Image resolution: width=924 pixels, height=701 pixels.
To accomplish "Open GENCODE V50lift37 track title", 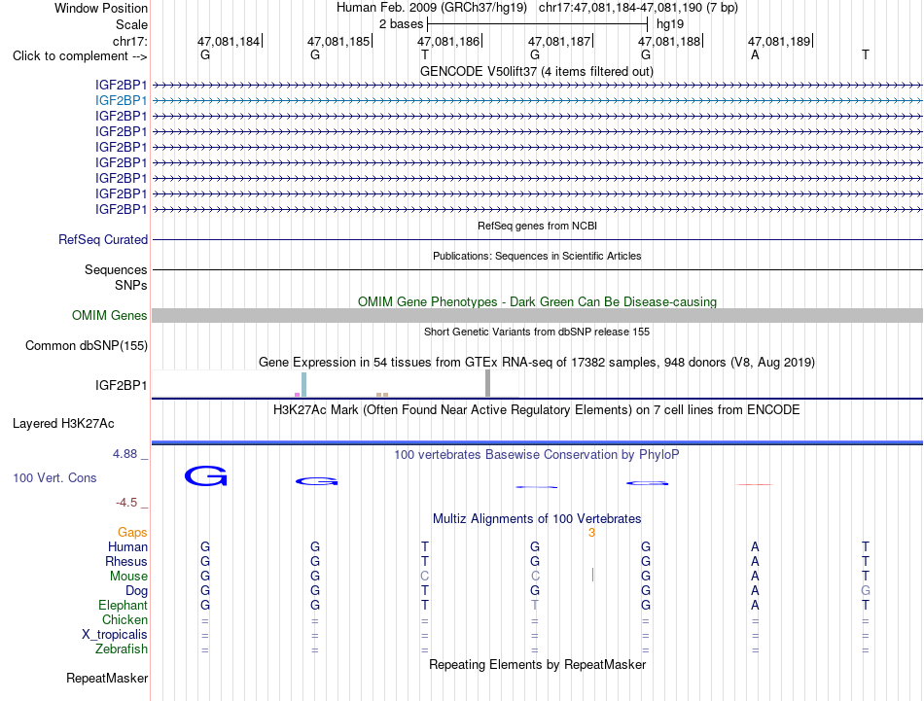I will click(536, 71).
